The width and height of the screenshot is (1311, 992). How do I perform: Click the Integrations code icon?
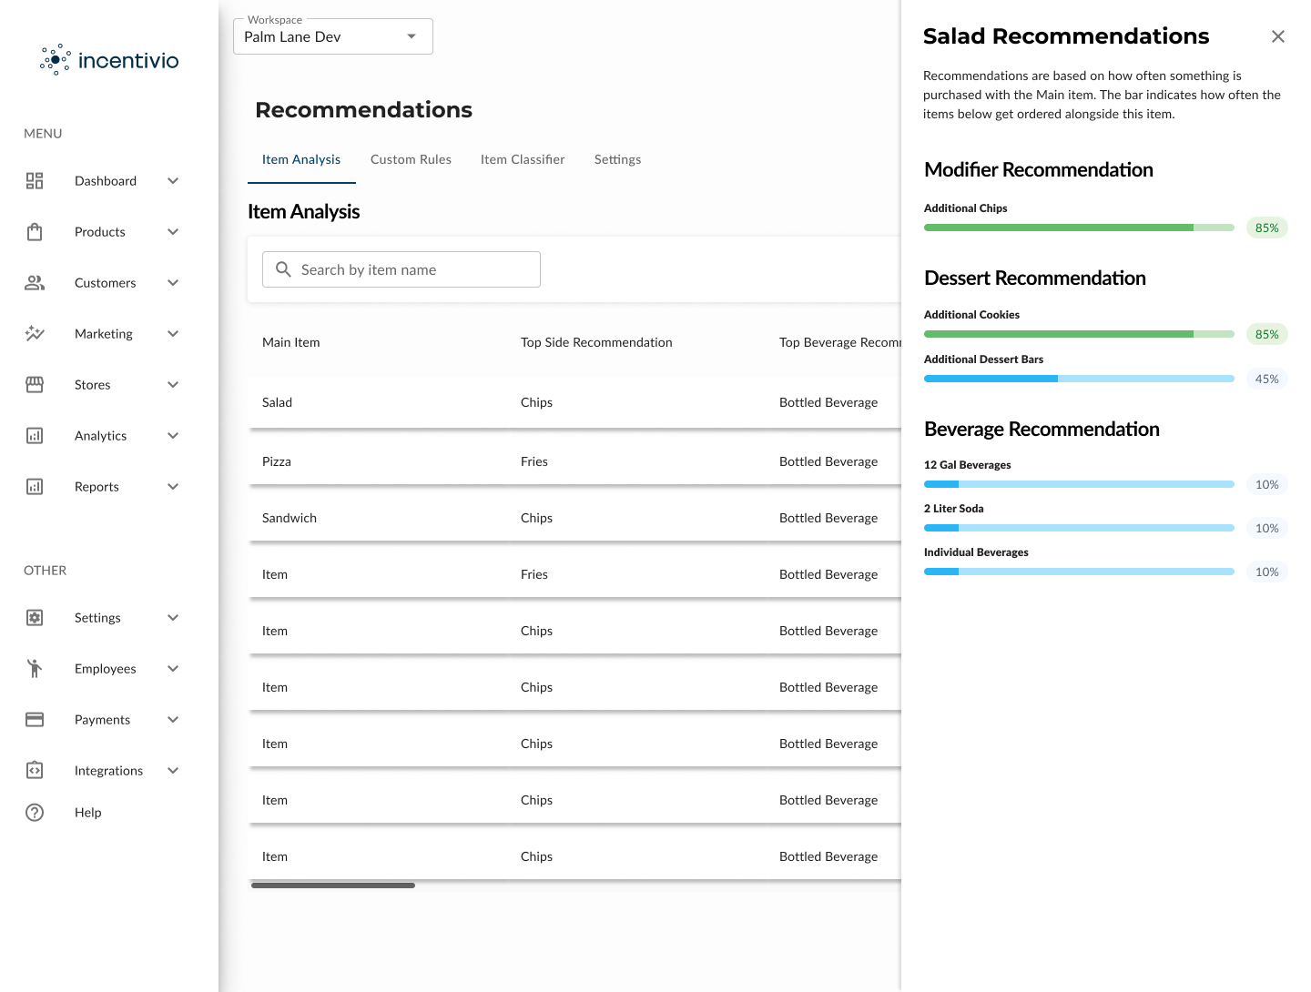[35, 771]
